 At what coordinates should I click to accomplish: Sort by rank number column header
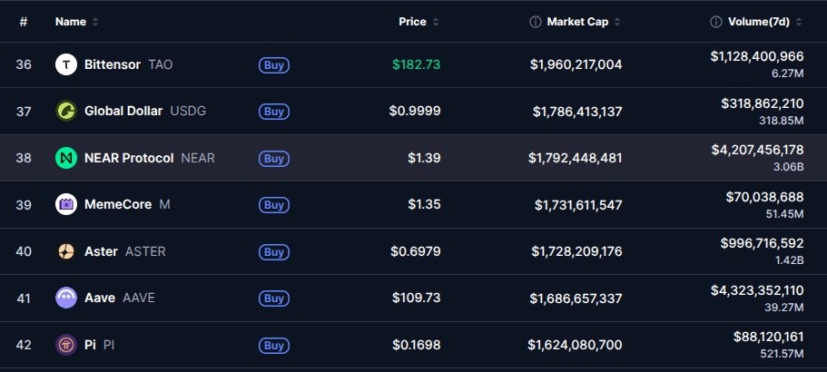(x=23, y=22)
